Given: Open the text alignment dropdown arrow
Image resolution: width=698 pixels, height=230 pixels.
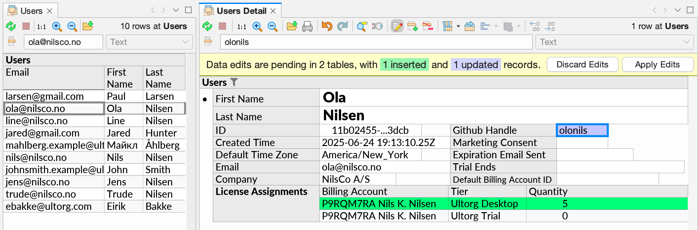Looking at the screenshot, I should 496,26.
